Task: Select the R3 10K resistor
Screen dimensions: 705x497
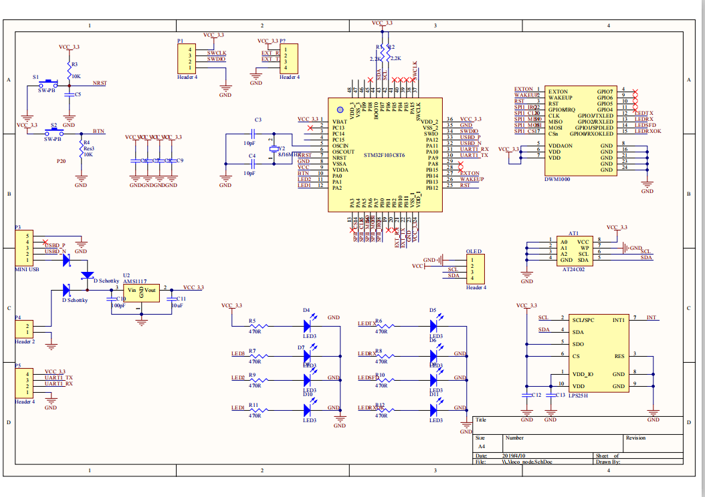Action: tap(68, 69)
